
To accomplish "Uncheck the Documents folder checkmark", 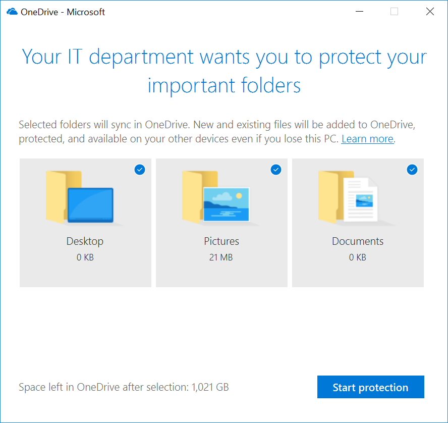I will 412,170.
